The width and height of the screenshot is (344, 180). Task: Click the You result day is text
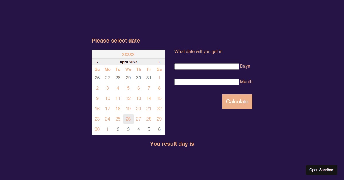coord(172,144)
